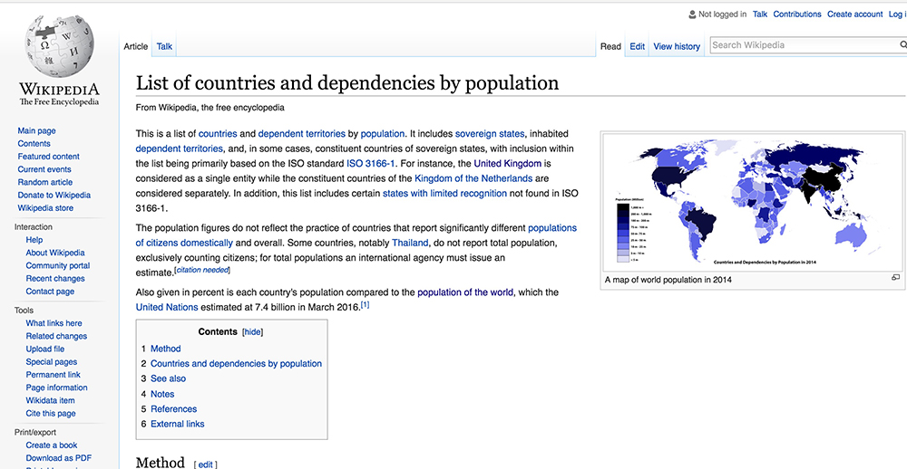Open Upload file link
907x469 pixels.
(x=45, y=349)
